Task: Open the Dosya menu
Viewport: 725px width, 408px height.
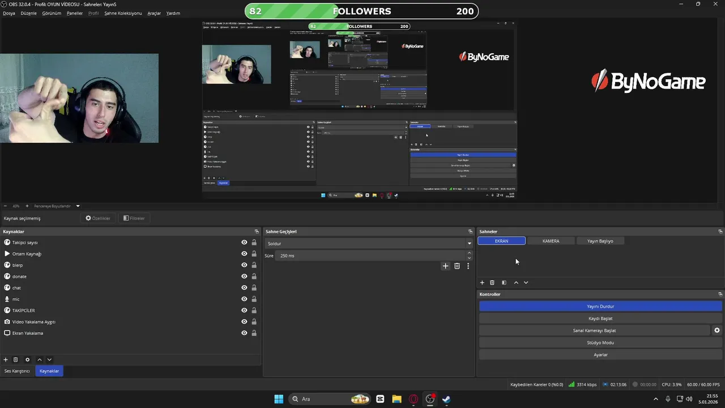Action: (x=9, y=13)
